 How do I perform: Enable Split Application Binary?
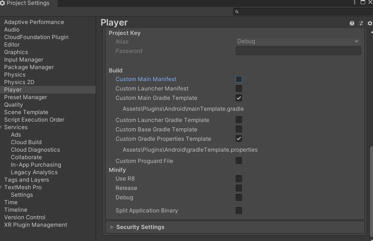[239, 211]
